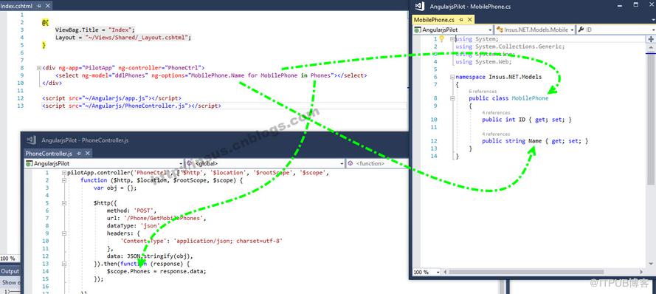Collapse the .then(function block on line 13

tap(64, 264)
